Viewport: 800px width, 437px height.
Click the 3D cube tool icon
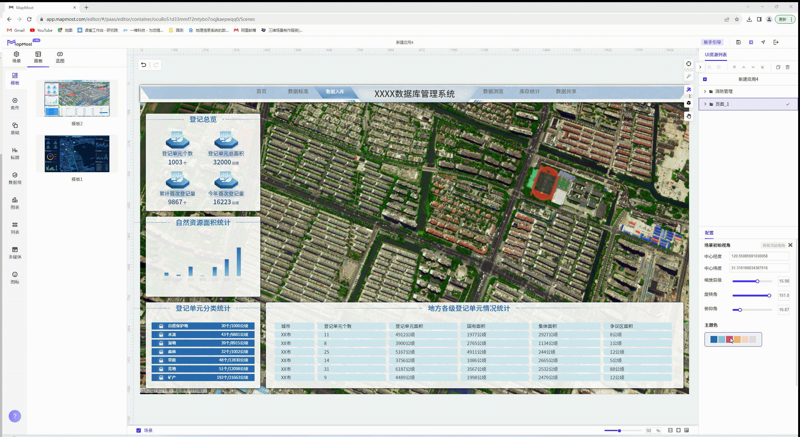[689, 103]
